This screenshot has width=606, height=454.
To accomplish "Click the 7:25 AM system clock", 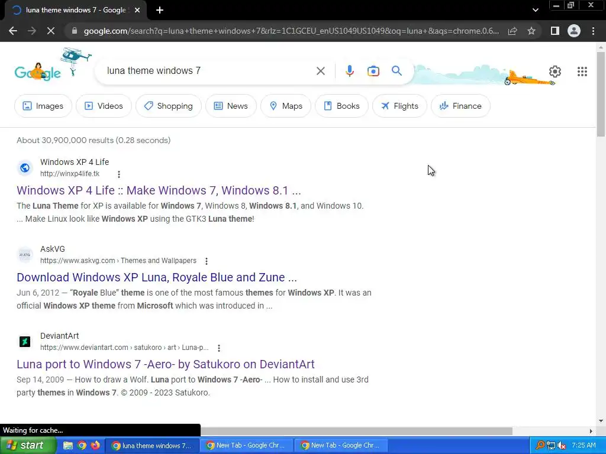I will (x=584, y=446).
